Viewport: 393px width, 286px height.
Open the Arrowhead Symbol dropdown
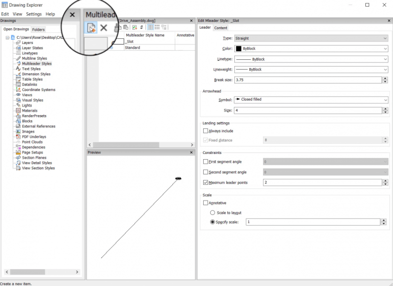[311, 99]
